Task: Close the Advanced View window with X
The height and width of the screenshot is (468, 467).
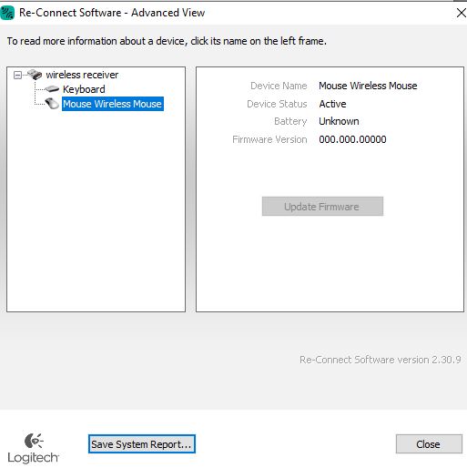Action: pos(461,13)
